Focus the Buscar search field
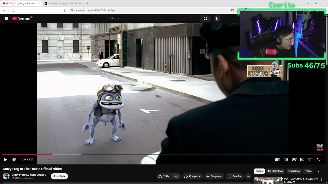Screen dimensions: 328x184 (x=154, y=18)
